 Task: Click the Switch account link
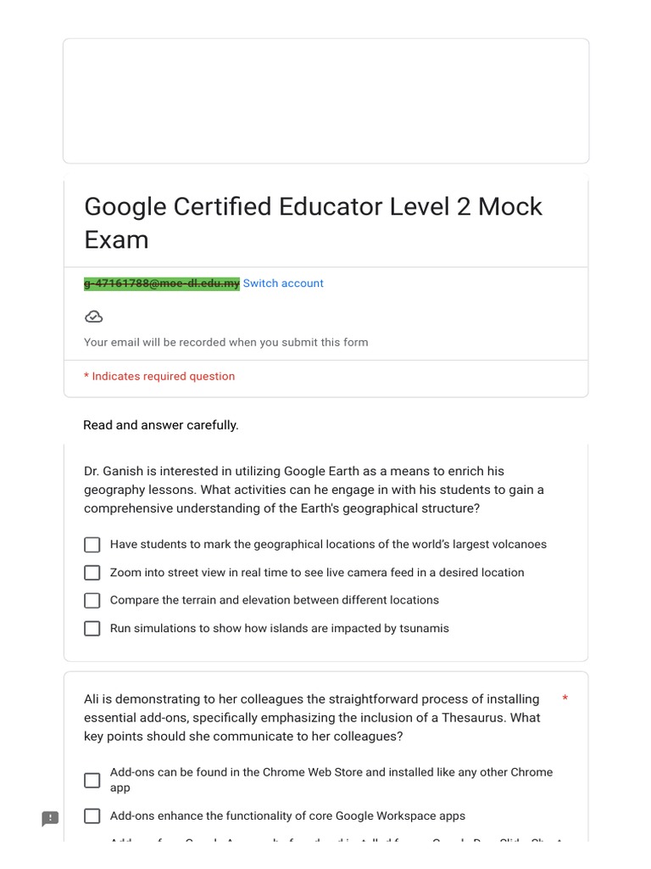click(x=283, y=283)
